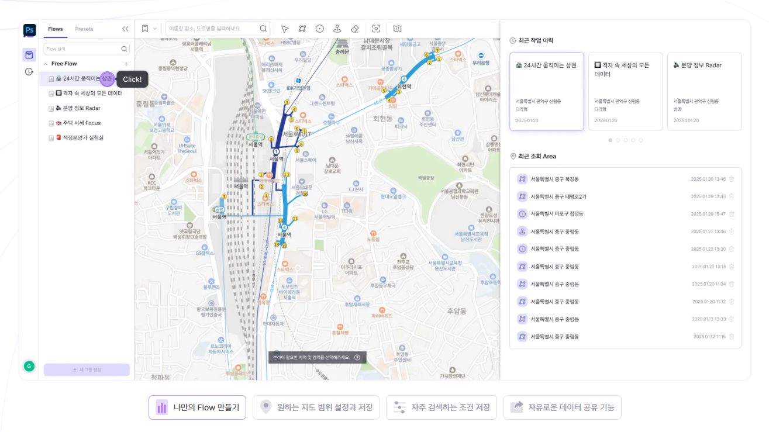
Task: Select the anchor pin tool
Action: point(337,29)
